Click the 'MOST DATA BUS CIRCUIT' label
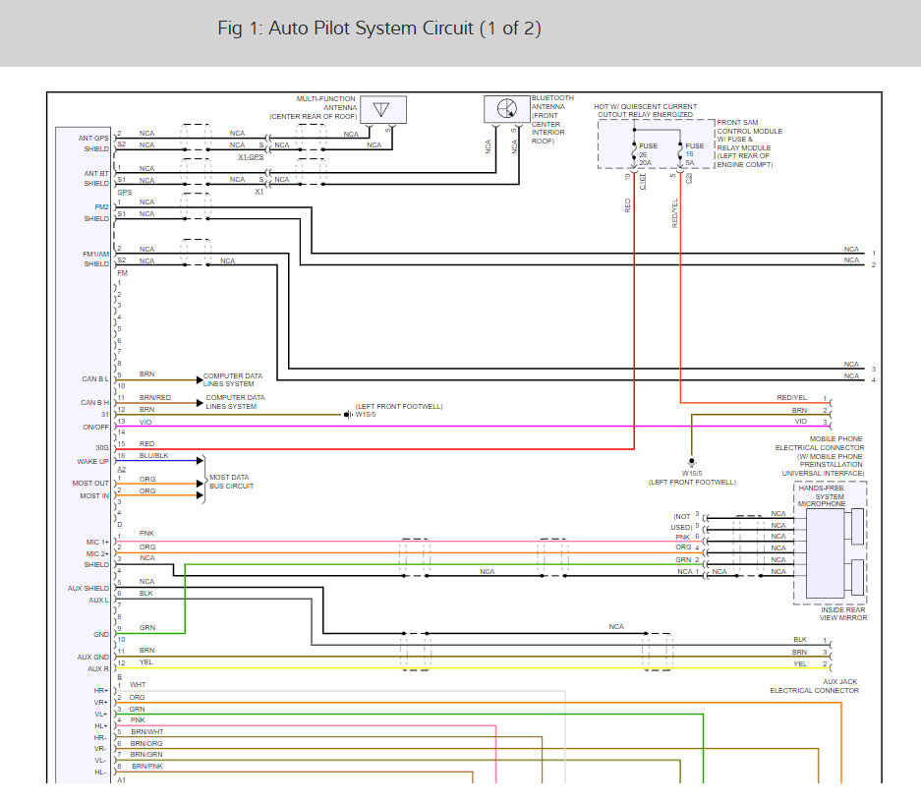Image resolution: width=921 pixels, height=805 pixels. [231, 482]
